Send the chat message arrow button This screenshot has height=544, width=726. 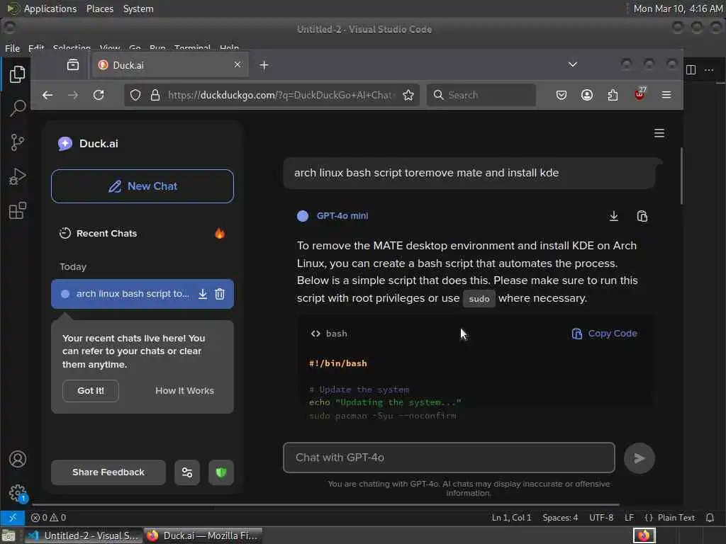[639, 458]
